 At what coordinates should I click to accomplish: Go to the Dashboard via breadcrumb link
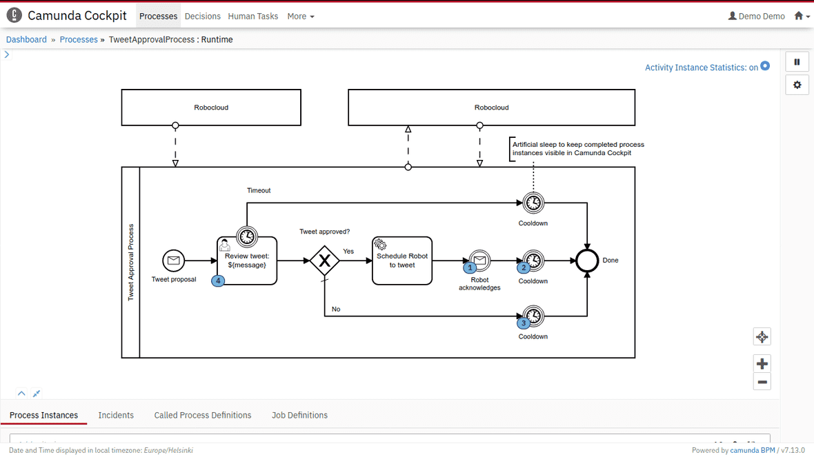[x=26, y=39]
